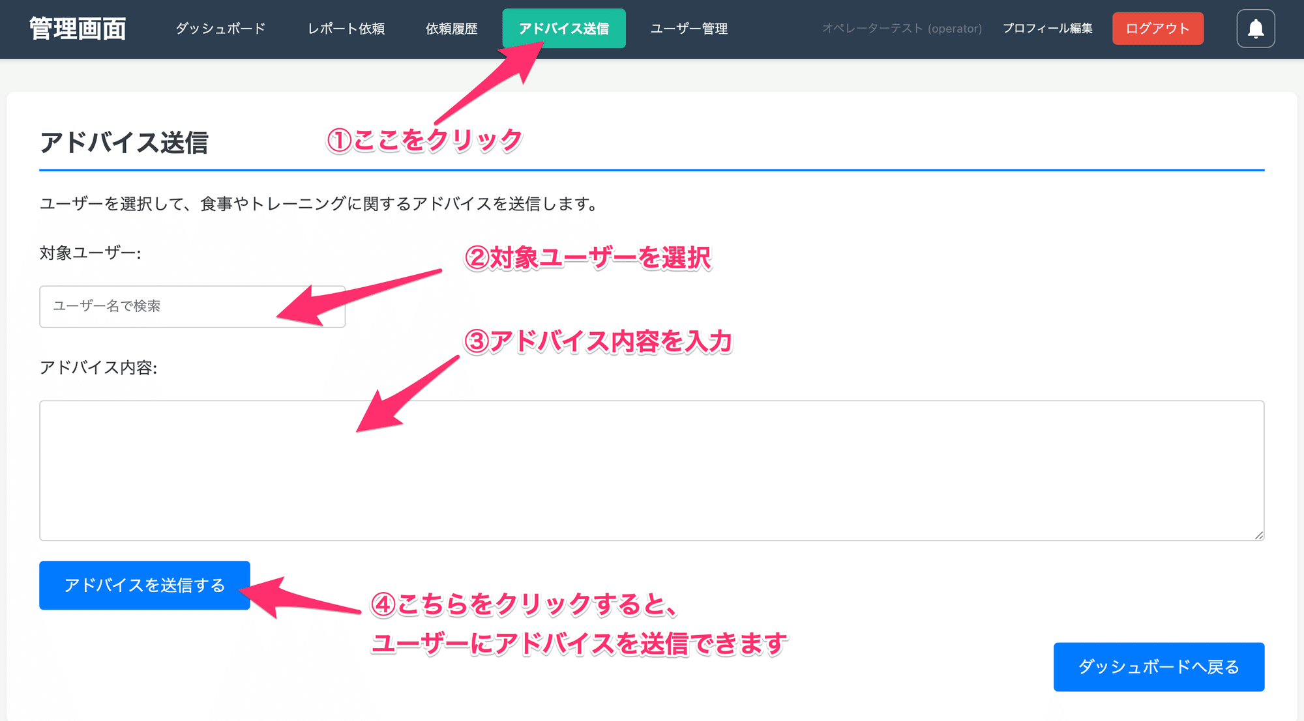Open the レポート依頼 page
The image size is (1304, 721).
(x=346, y=29)
